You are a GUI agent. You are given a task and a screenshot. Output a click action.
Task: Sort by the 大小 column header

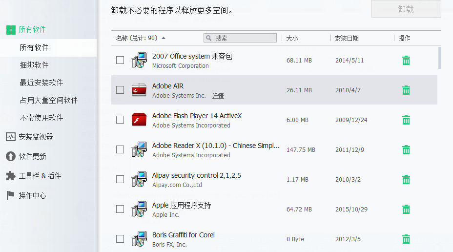click(x=292, y=38)
